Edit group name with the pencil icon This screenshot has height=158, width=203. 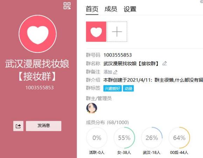click(164, 63)
